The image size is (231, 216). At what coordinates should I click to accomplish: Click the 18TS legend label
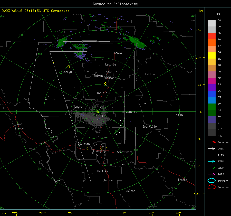(x=221, y=174)
